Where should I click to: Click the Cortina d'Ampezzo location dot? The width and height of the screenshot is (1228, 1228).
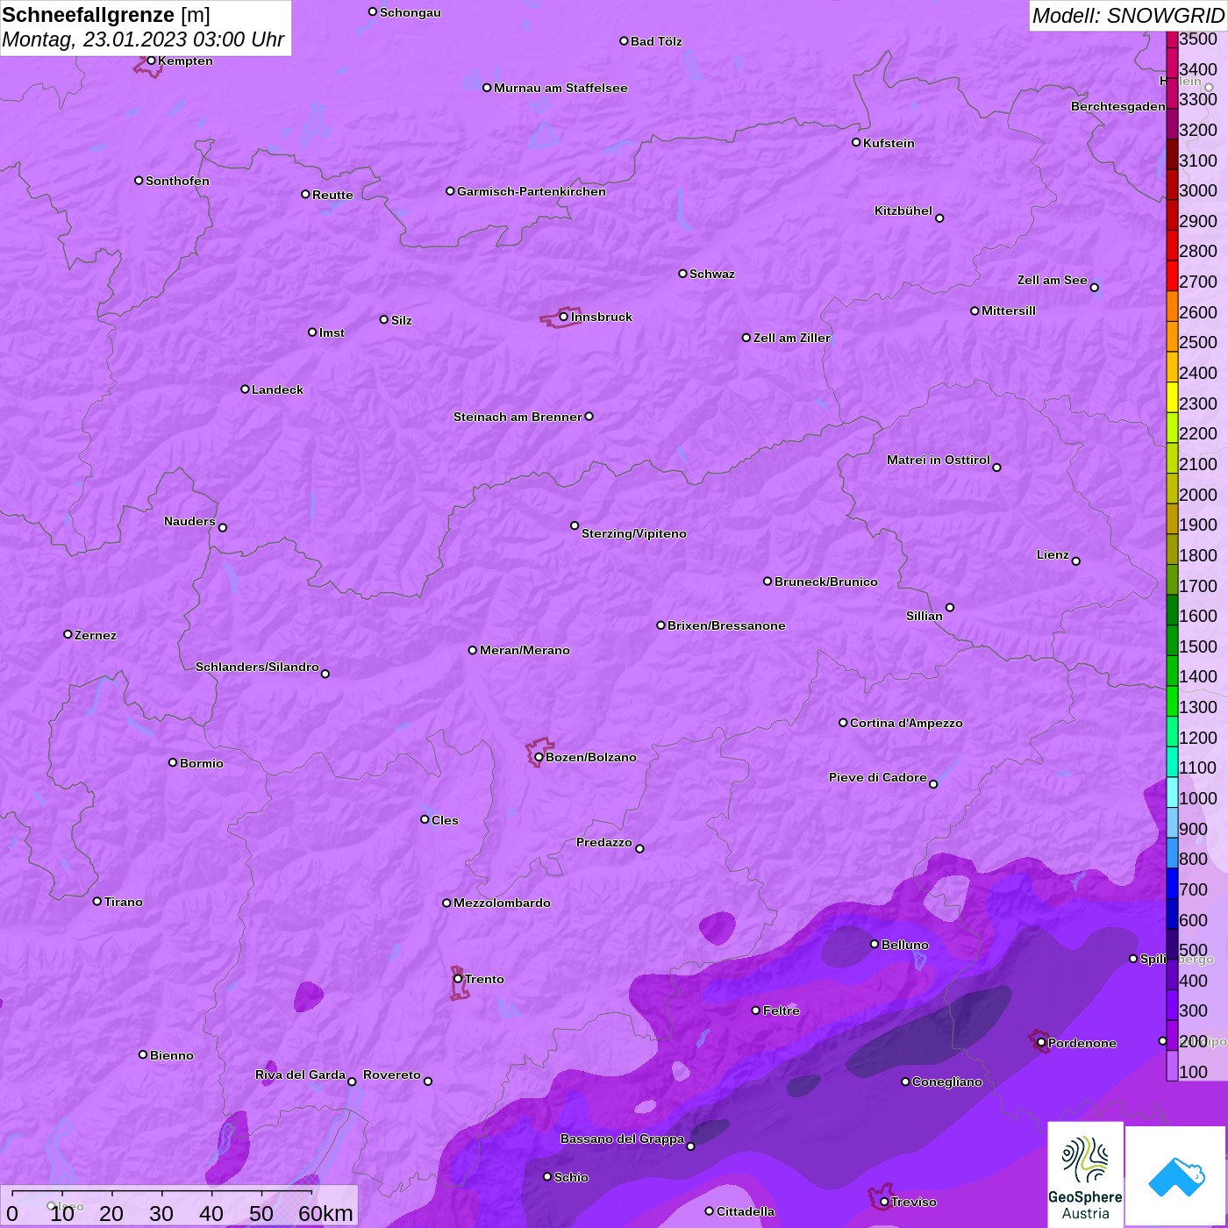[x=843, y=723]
